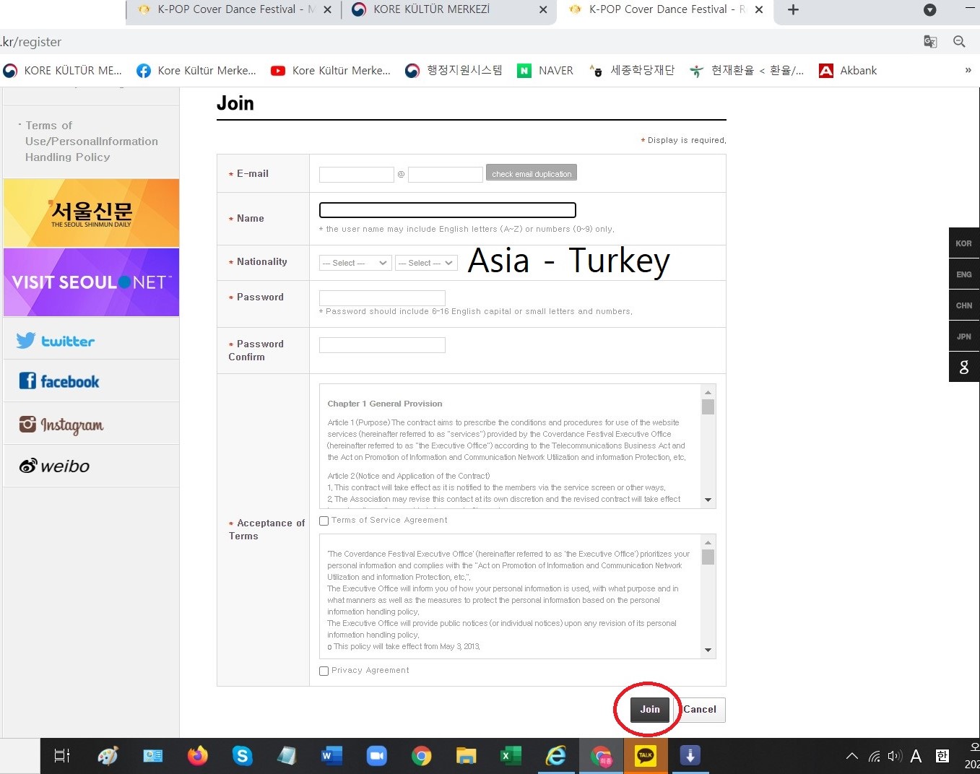Viewport: 980px width, 774px height.
Task: Switch site language to JPN
Action: click(964, 336)
